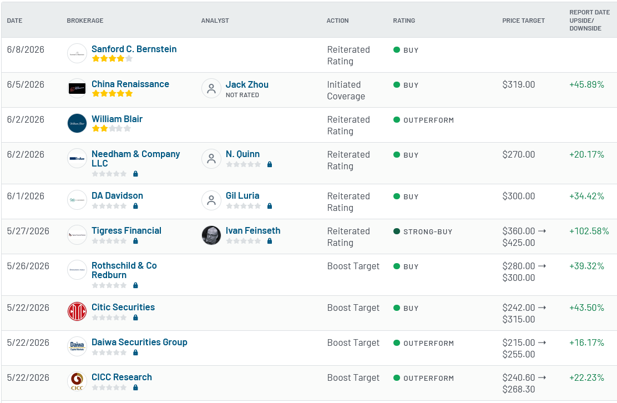Open the Sanford C. Bernstein brokerage link
The height and width of the screenshot is (403, 617).
[x=134, y=49]
